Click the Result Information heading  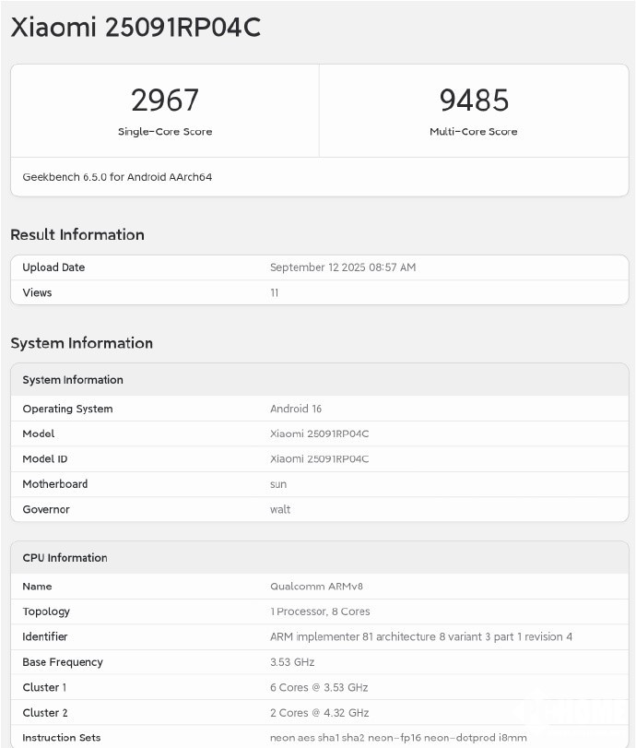77,234
